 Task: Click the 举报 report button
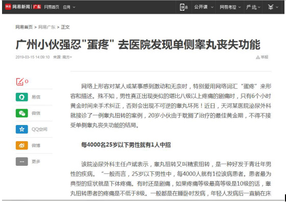click(x=262, y=57)
